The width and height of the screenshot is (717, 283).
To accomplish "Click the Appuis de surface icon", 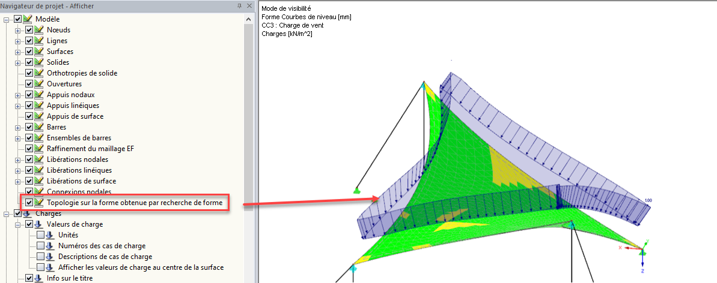I will point(38,116).
